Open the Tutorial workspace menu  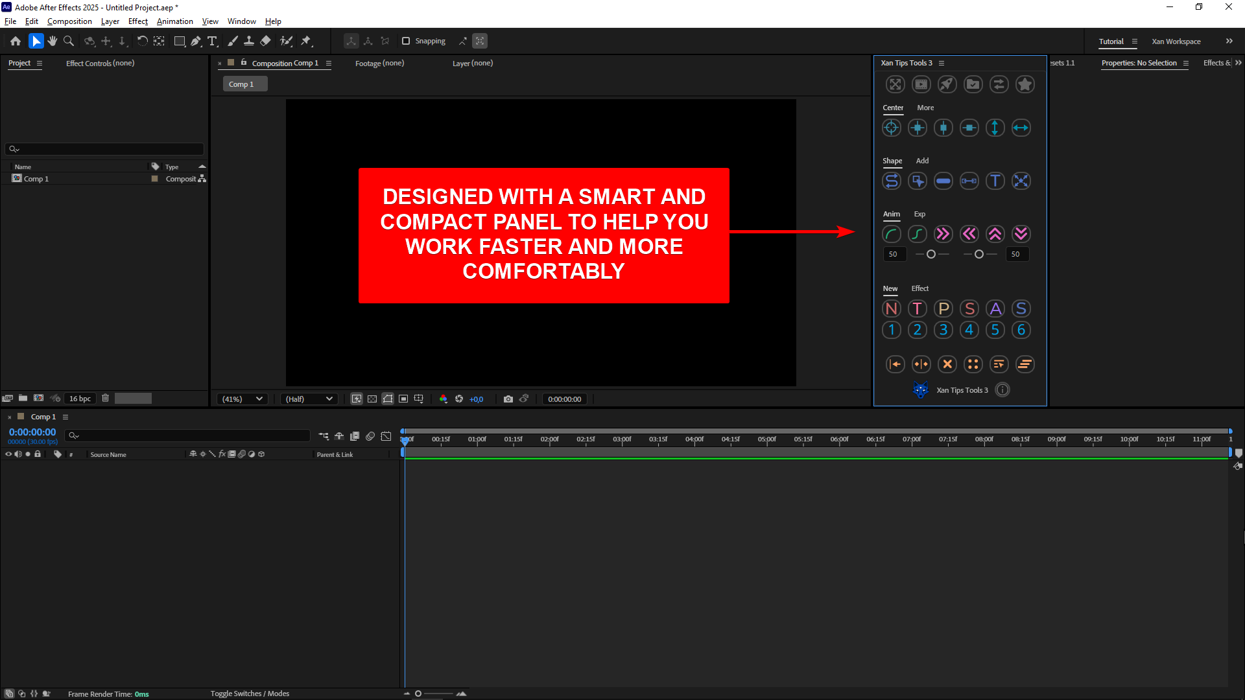pyautogui.click(x=1135, y=41)
